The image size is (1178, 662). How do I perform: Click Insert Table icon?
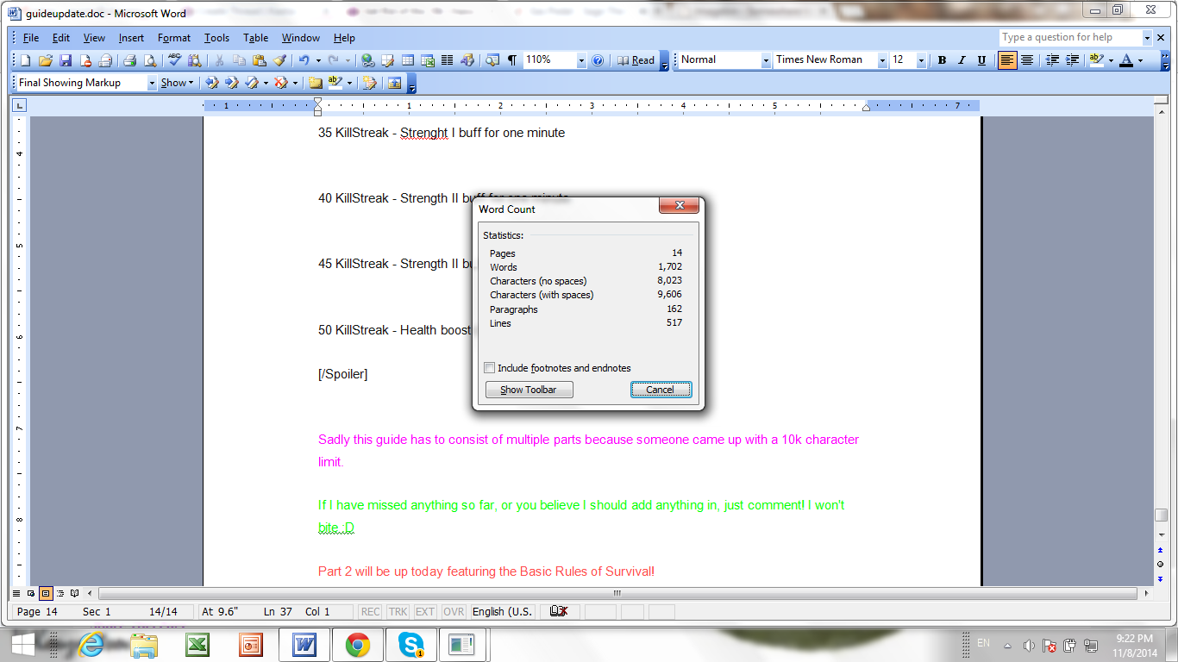point(407,60)
